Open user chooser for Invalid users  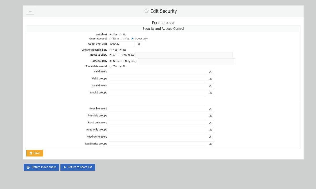point(210,86)
